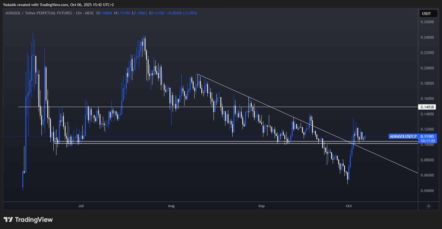Click the 0.20000 price axis label
The height and width of the screenshot is (229, 442).
[x=427, y=68]
